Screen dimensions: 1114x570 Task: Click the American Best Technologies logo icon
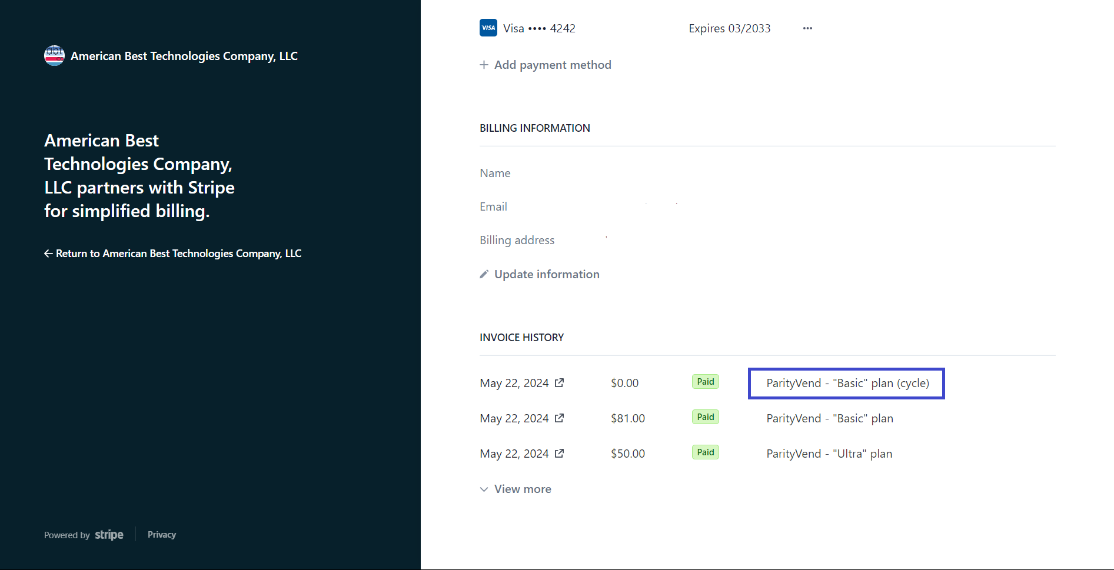55,56
